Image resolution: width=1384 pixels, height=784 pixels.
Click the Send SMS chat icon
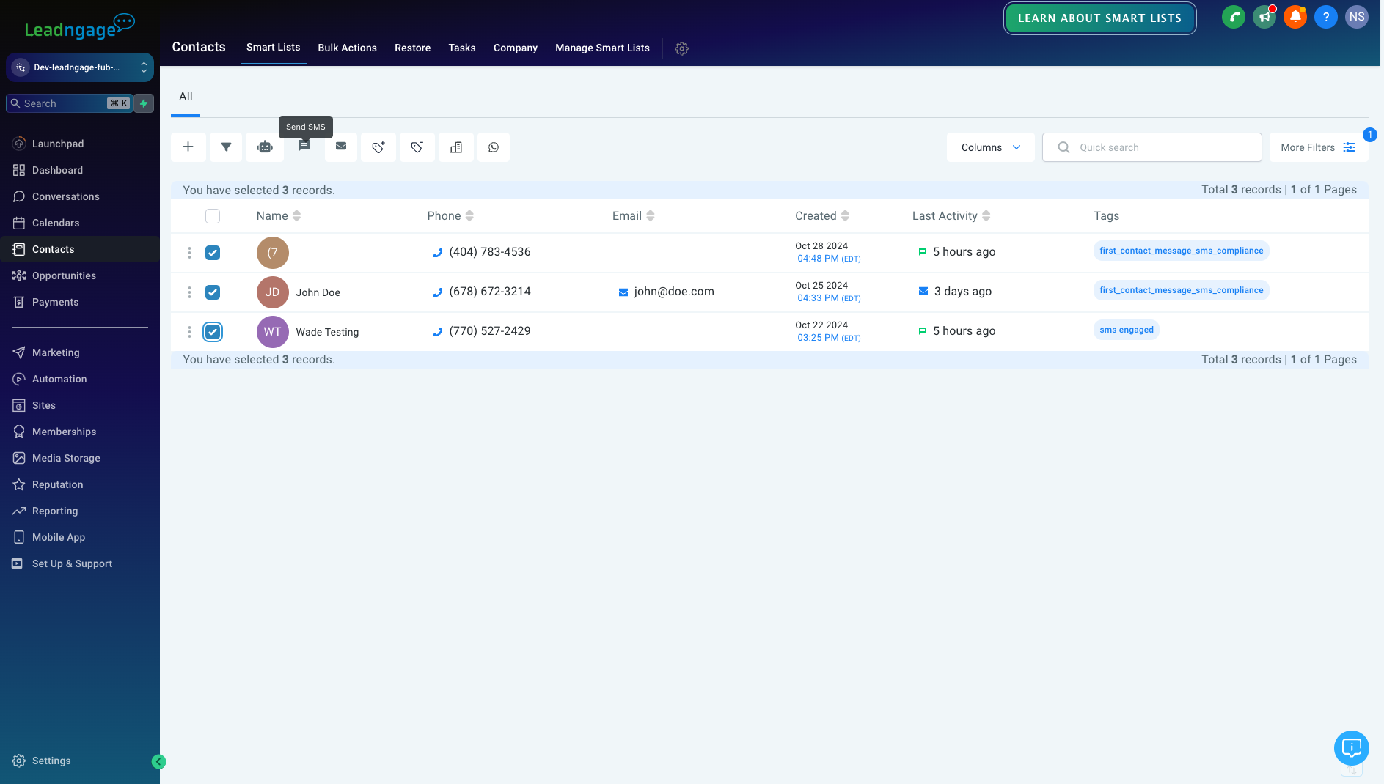point(304,147)
